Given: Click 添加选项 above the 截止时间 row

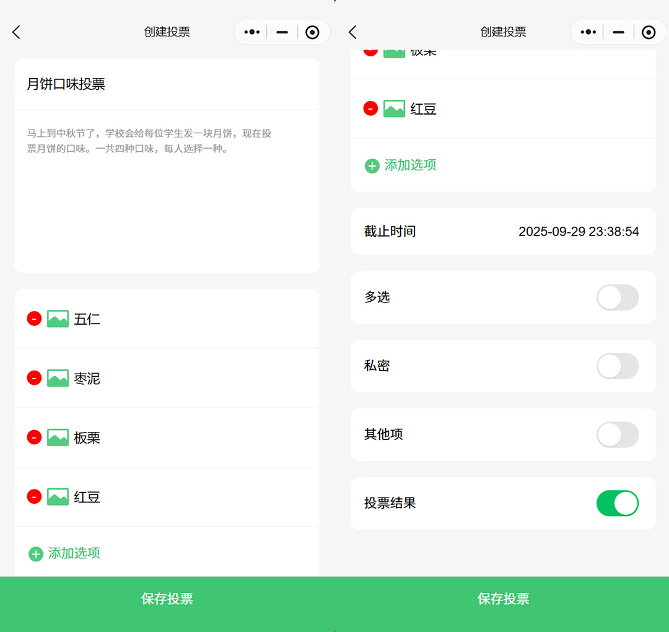Looking at the screenshot, I should (409, 165).
